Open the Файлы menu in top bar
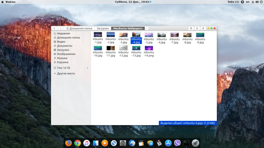Viewport: 264px width, 148px height. click(x=10, y=2)
